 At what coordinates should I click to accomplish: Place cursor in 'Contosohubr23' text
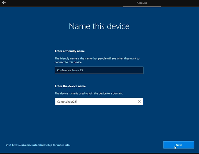point(66,102)
